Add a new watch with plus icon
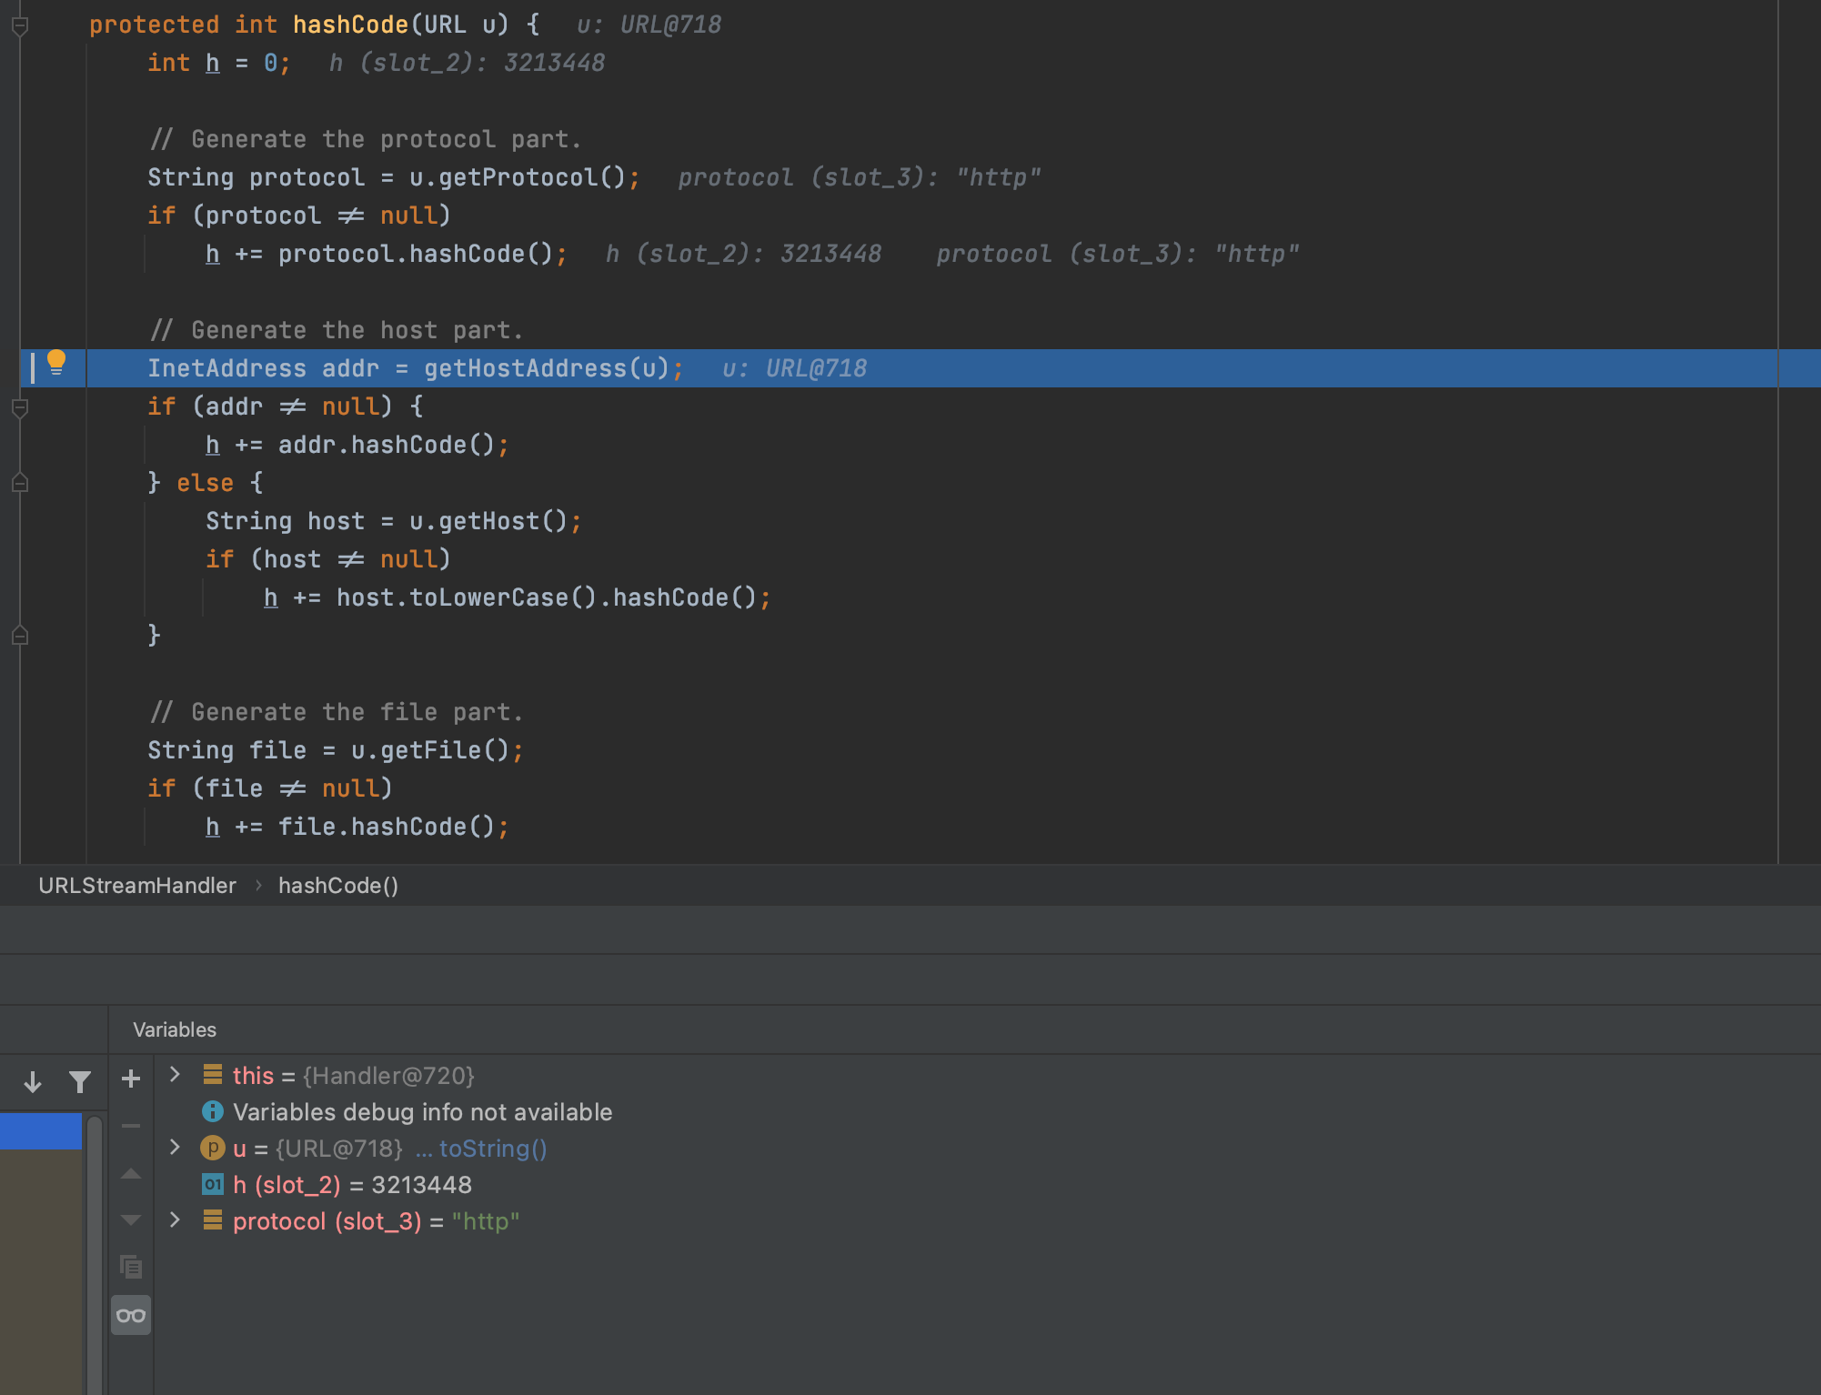 pos(131,1079)
